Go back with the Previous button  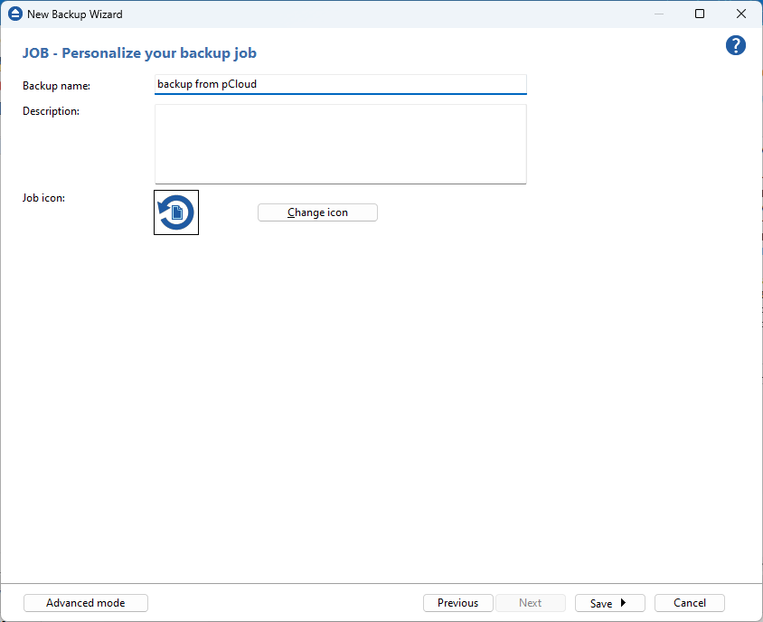[457, 603]
